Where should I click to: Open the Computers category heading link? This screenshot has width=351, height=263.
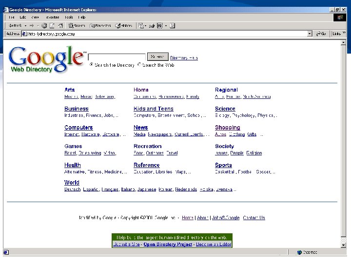78,128
